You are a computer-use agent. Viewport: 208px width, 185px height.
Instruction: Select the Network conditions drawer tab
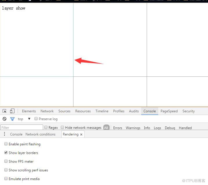pos(41,134)
